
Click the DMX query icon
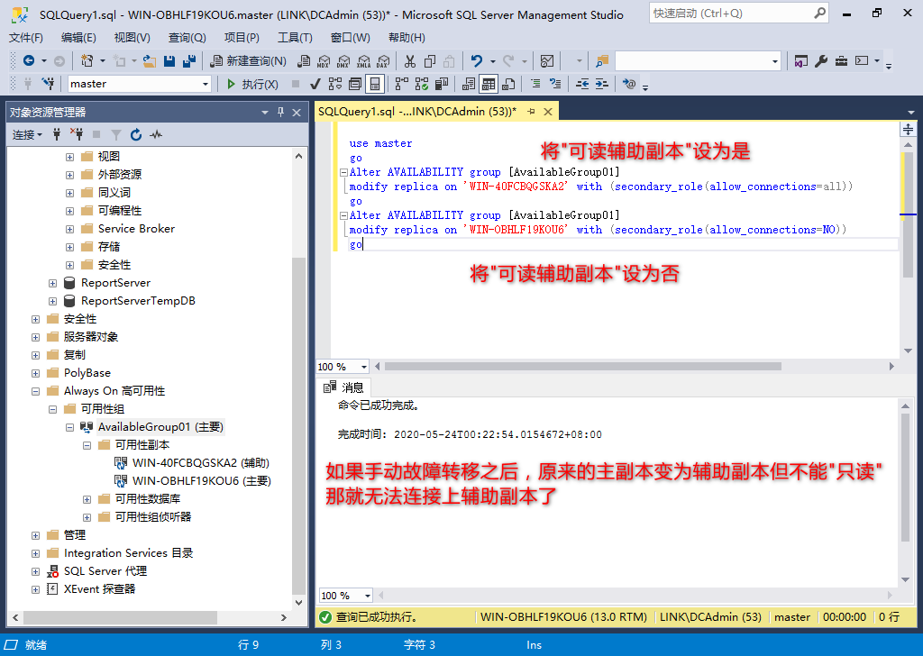pos(343,60)
